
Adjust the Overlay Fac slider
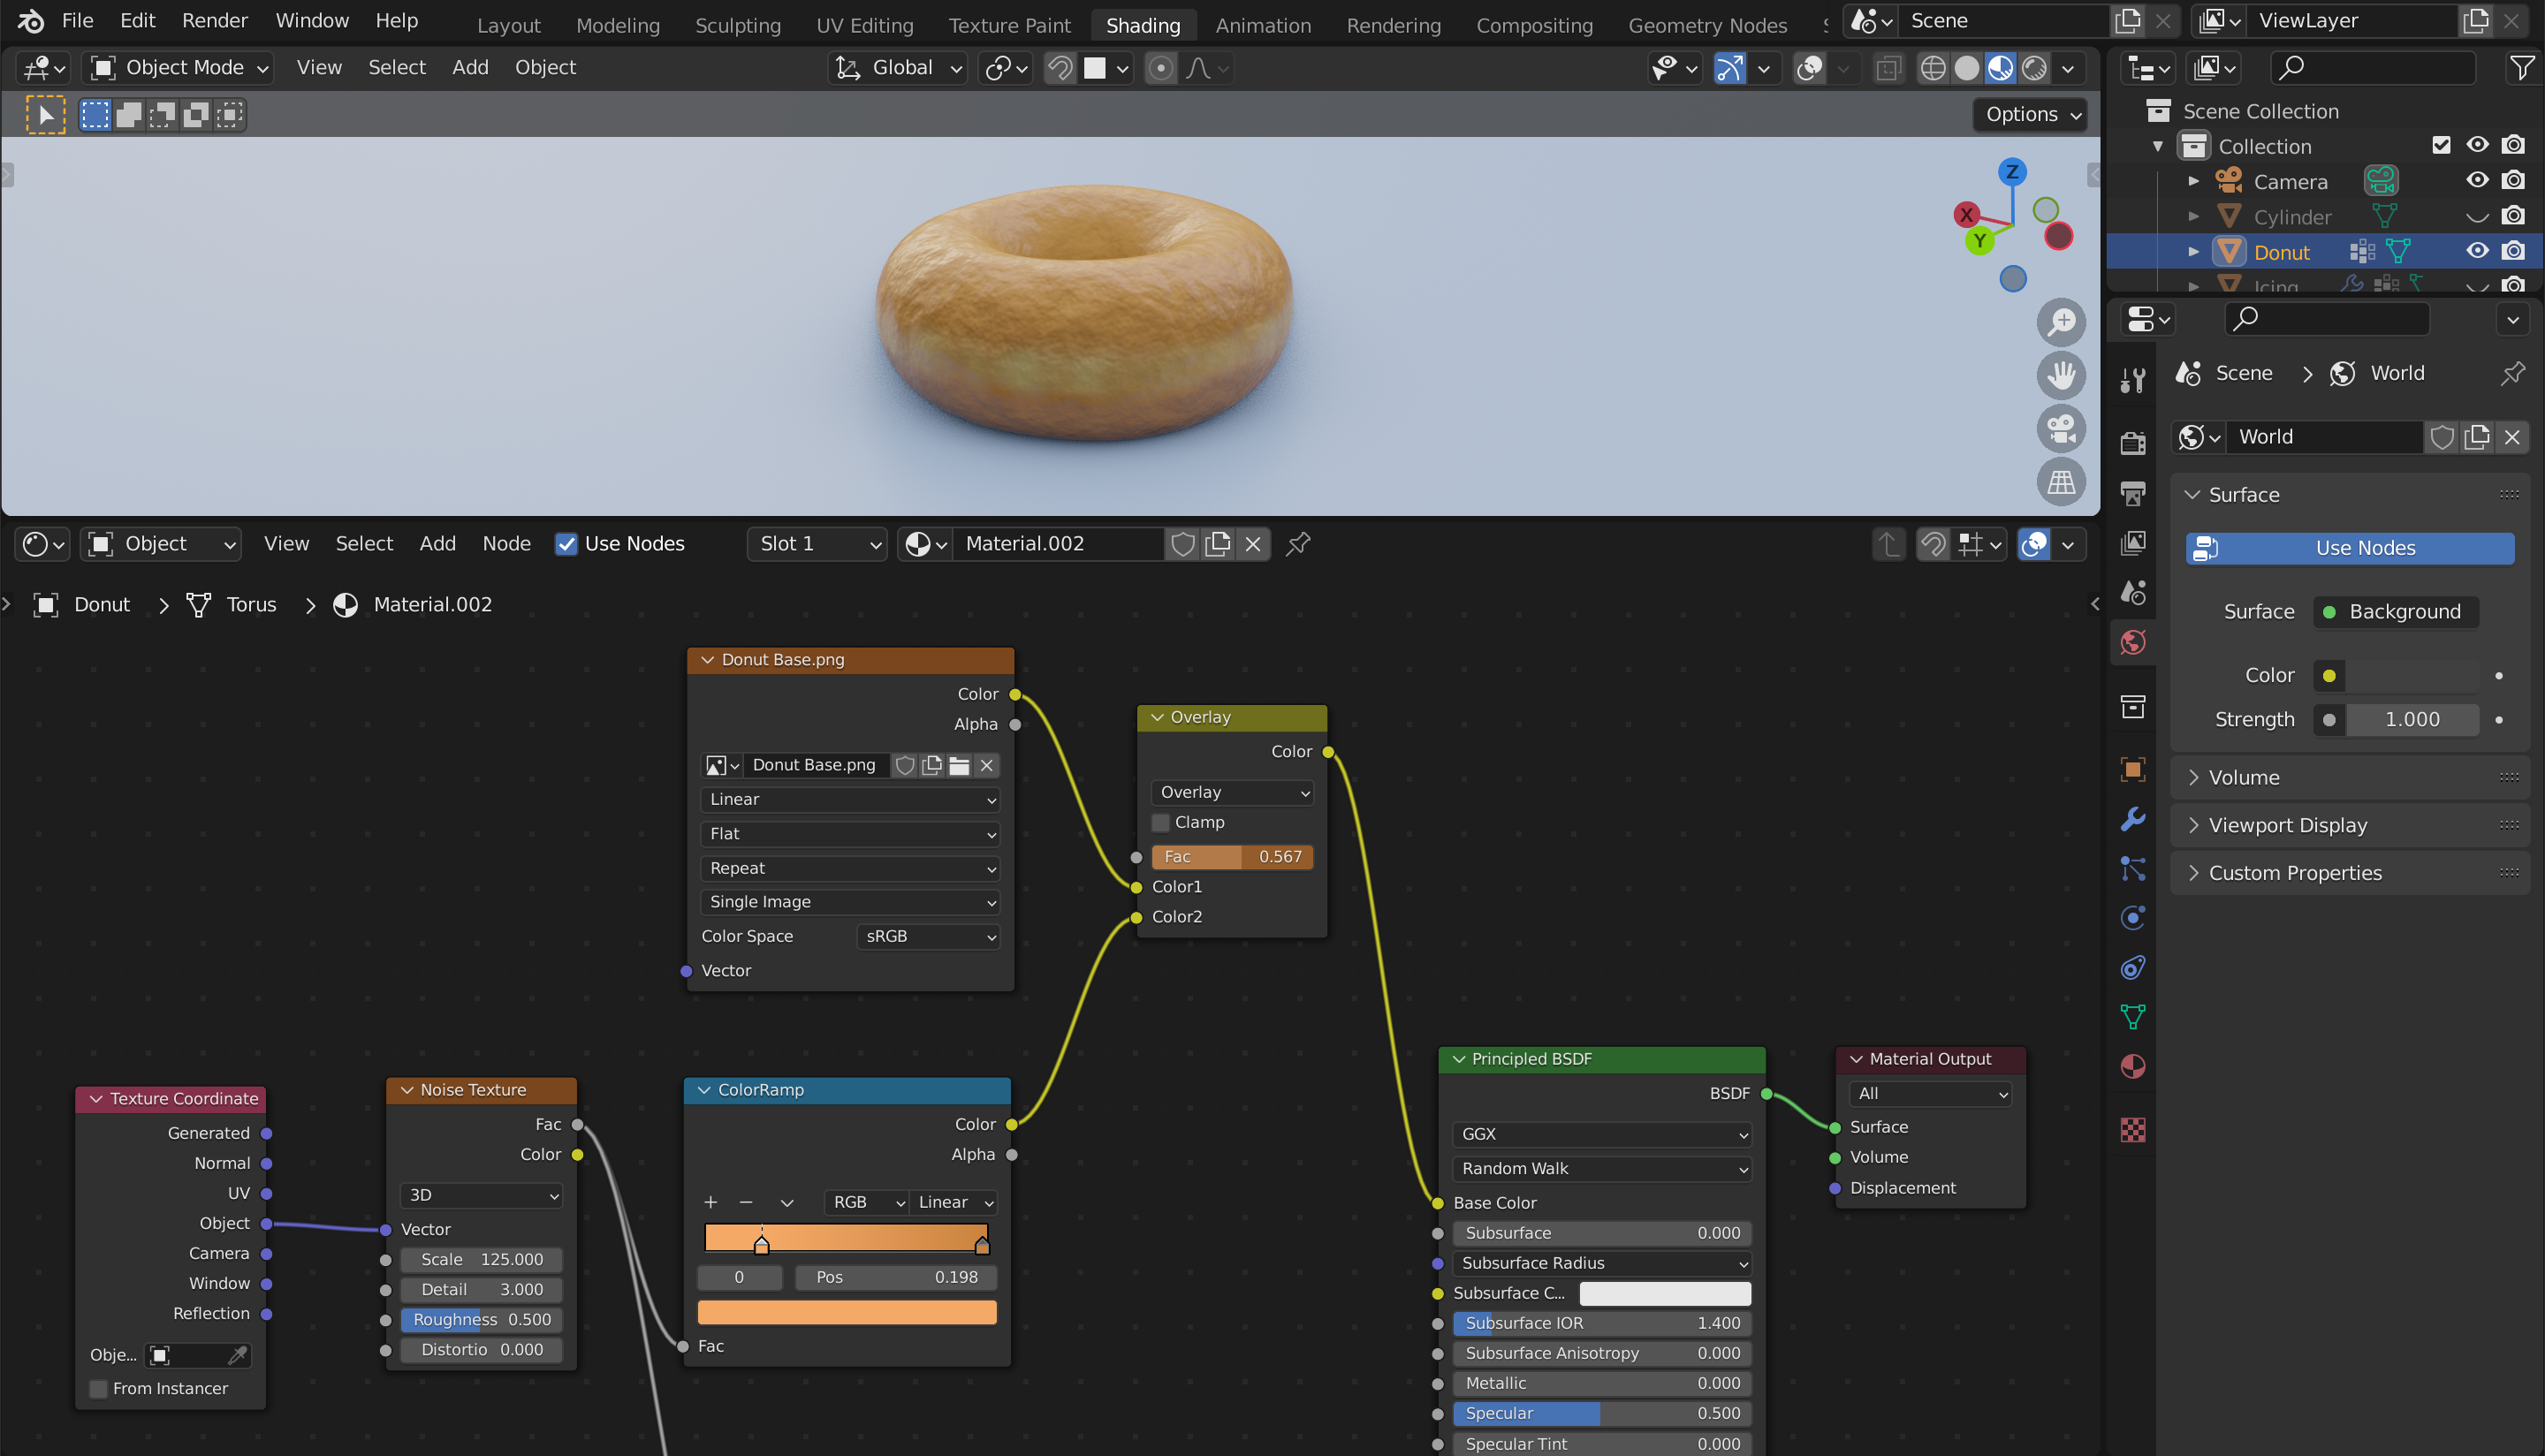click(x=1232, y=857)
